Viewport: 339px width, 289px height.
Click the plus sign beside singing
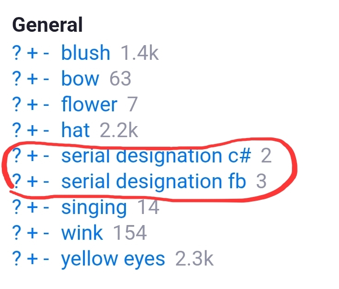[32, 208]
